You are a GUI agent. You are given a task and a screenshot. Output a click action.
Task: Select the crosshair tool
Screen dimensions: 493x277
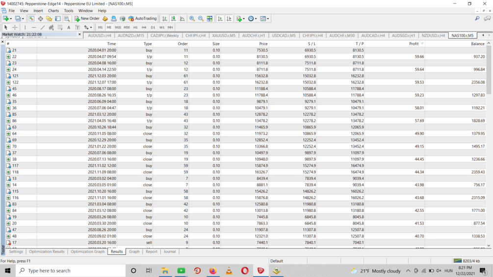coord(14,27)
